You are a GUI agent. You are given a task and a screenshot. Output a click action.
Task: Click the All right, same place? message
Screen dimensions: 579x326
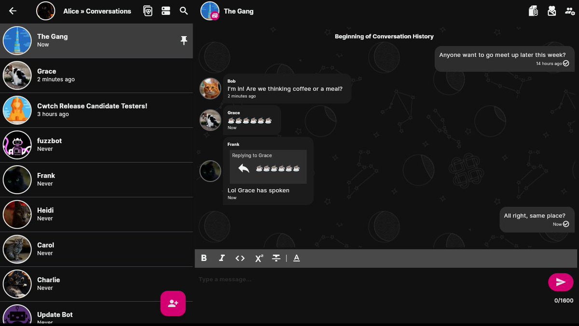click(x=537, y=220)
